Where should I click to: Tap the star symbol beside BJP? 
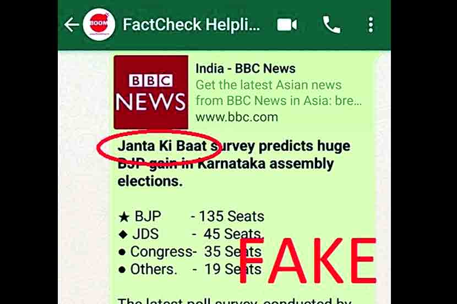point(123,217)
